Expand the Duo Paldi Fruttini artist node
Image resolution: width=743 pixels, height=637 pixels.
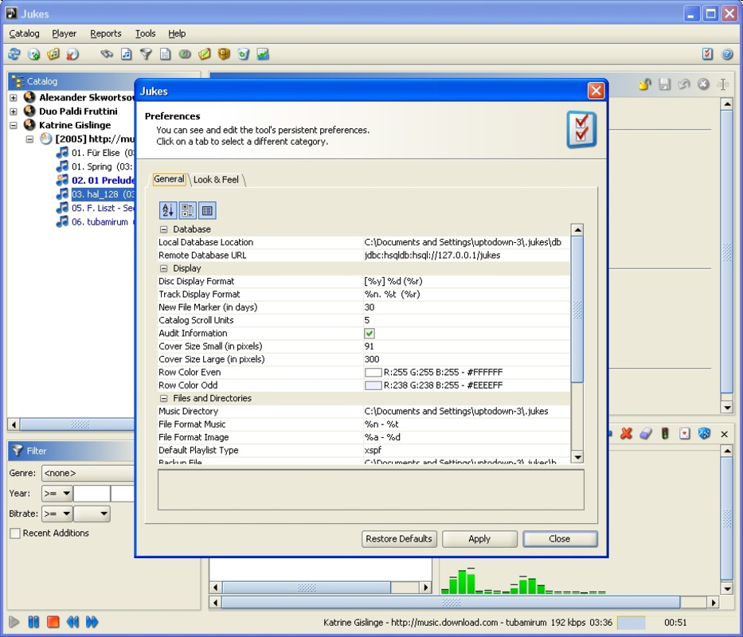tap(14, 111)
